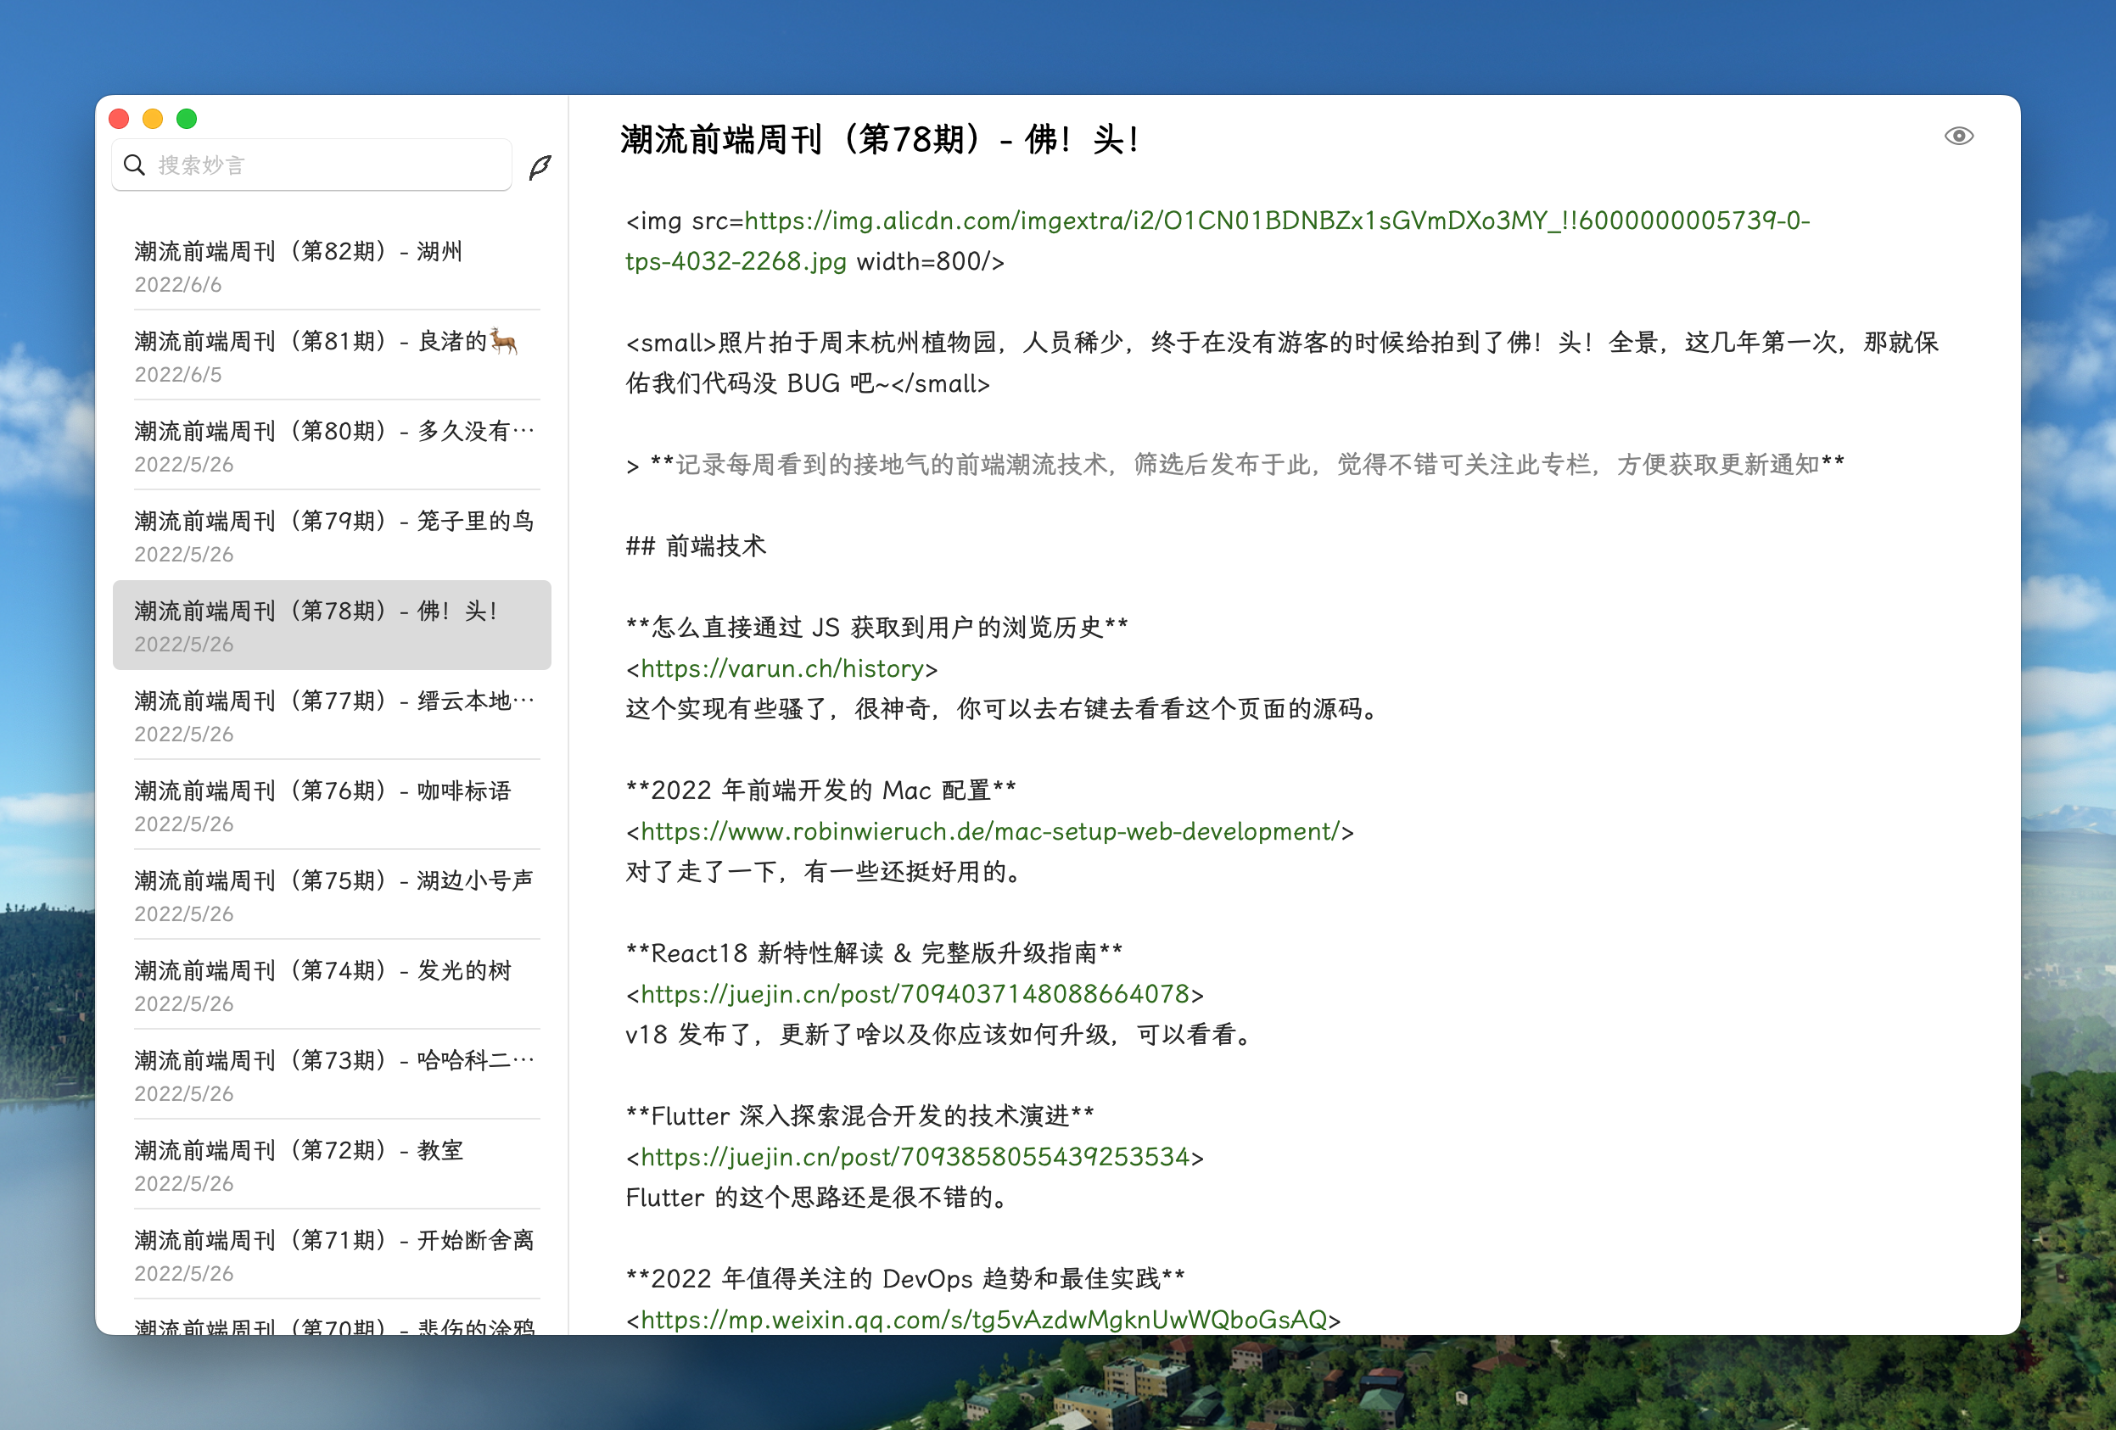Open the mp.weixin.qq.com article link
This screenshot has width=2116, height=1430.
[983, 1320]
